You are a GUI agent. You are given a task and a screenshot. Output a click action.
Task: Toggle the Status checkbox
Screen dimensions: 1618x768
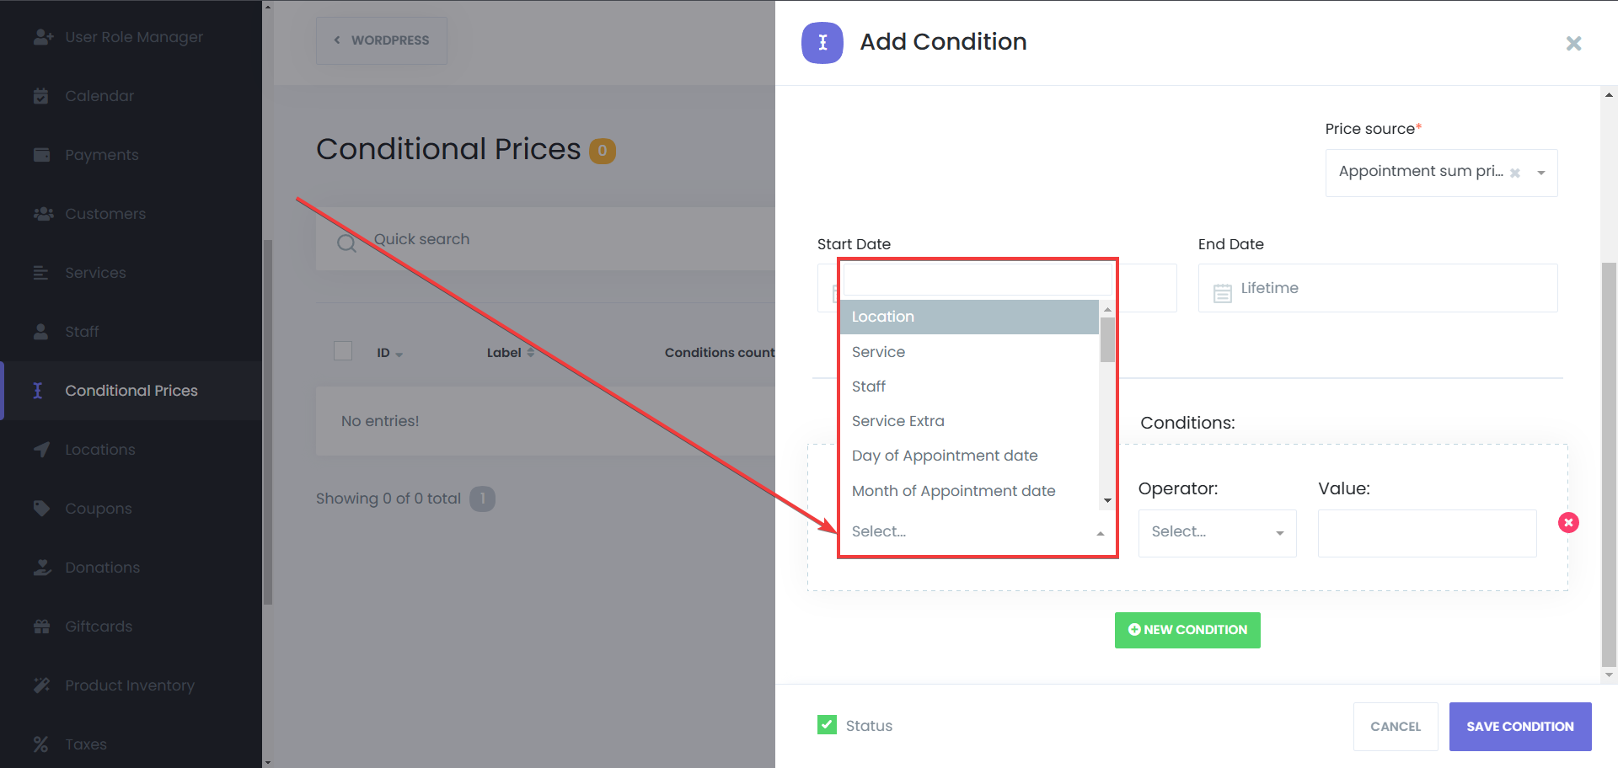(827, 725)
